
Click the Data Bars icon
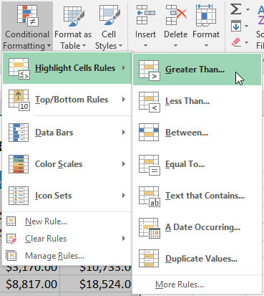pos(19,133)
